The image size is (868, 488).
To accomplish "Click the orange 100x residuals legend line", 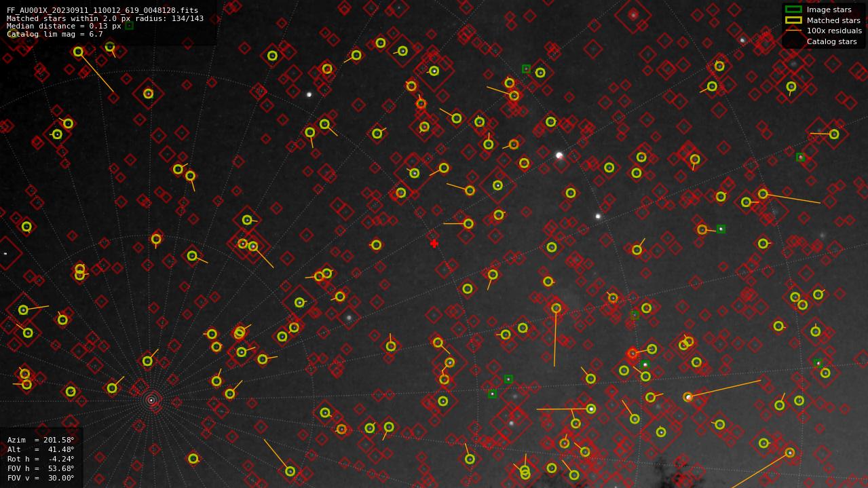I will tap(793, 31).
